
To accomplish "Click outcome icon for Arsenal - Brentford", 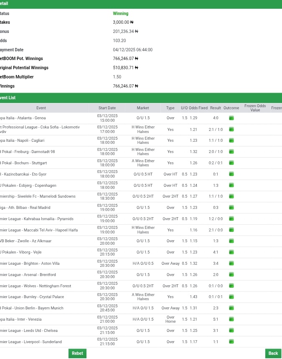I will (231, 274).
